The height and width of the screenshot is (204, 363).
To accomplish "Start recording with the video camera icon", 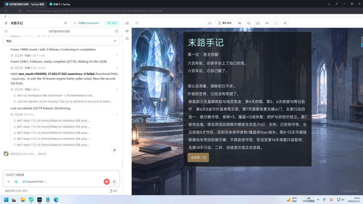I will click(x=267, y=23).
